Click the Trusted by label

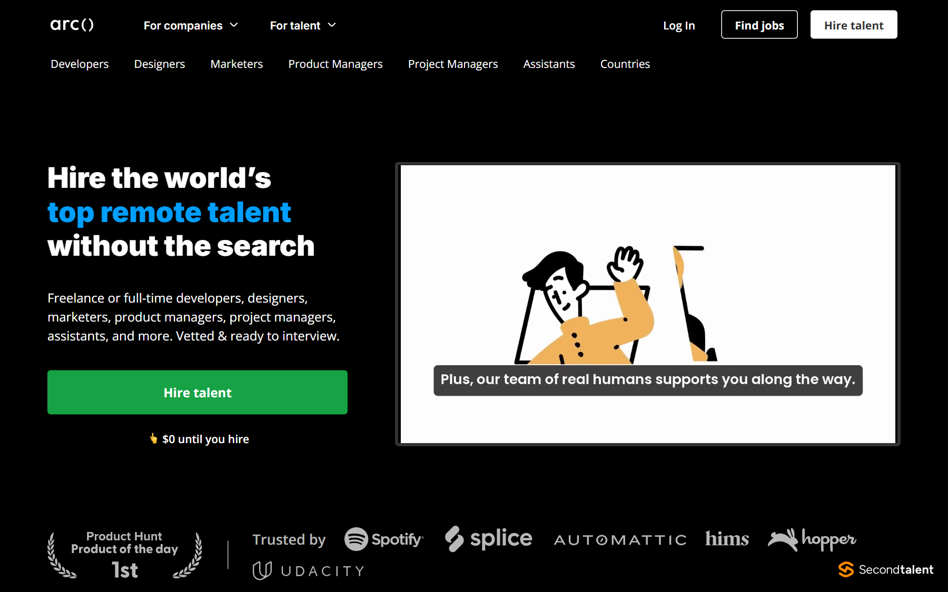point(289,540)
